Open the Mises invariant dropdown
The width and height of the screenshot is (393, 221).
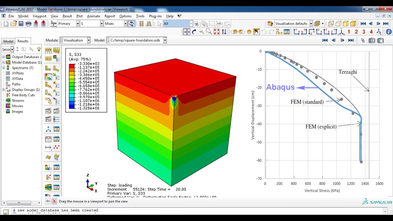point(125,24)
